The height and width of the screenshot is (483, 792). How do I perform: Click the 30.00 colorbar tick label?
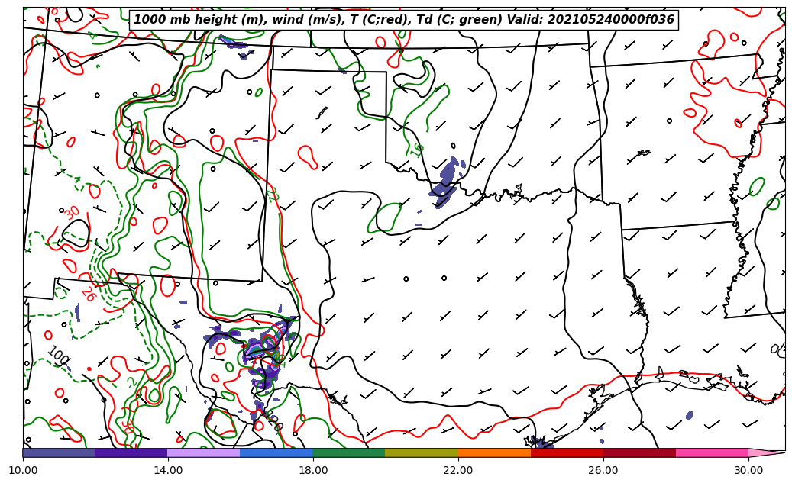click(748, 471)
